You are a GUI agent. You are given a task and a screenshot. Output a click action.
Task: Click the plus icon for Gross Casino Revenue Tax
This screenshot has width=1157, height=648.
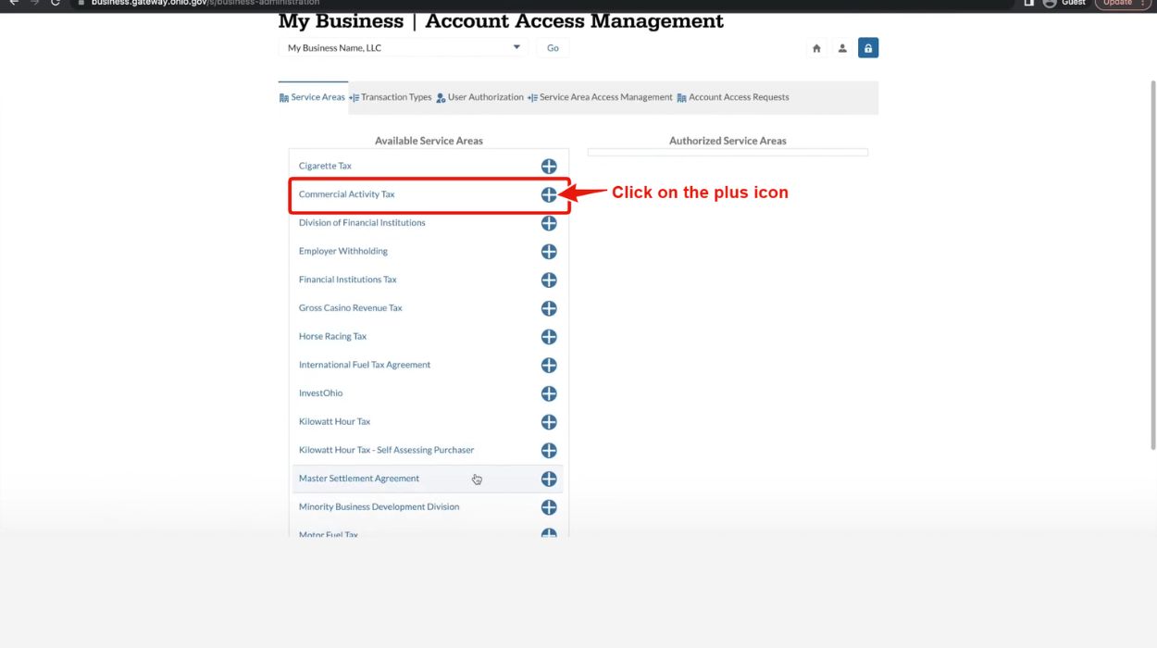click(549, 307)
